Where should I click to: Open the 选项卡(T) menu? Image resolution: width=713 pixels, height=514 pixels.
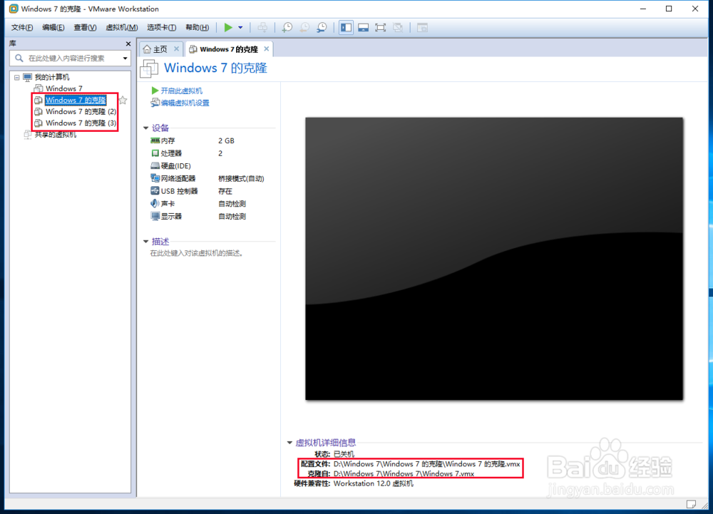click(161, 27)
